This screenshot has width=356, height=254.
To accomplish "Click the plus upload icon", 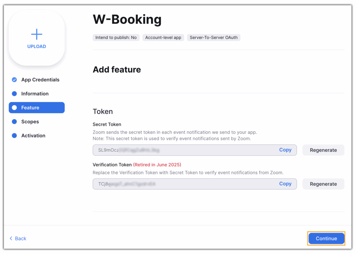I will tap(37, 34).
